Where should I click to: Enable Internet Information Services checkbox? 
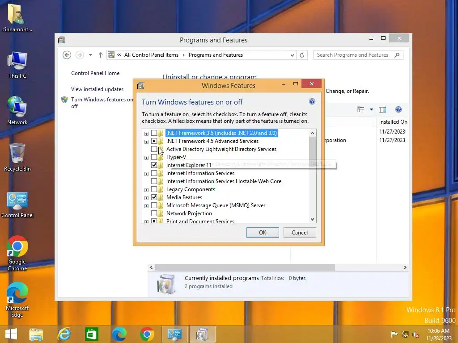[154, 173]
